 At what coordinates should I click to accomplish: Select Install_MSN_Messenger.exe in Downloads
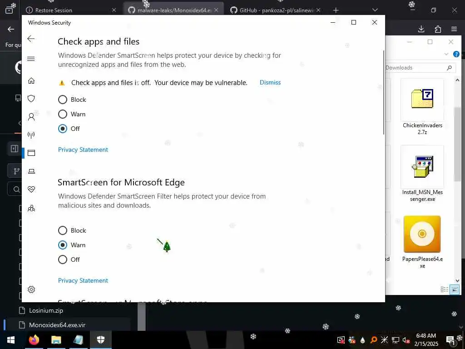(x=422, y=174)
